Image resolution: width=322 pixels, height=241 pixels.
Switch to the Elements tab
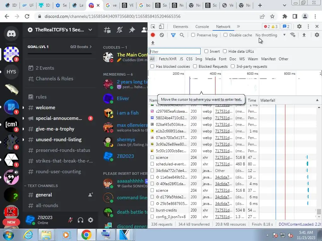180,27
